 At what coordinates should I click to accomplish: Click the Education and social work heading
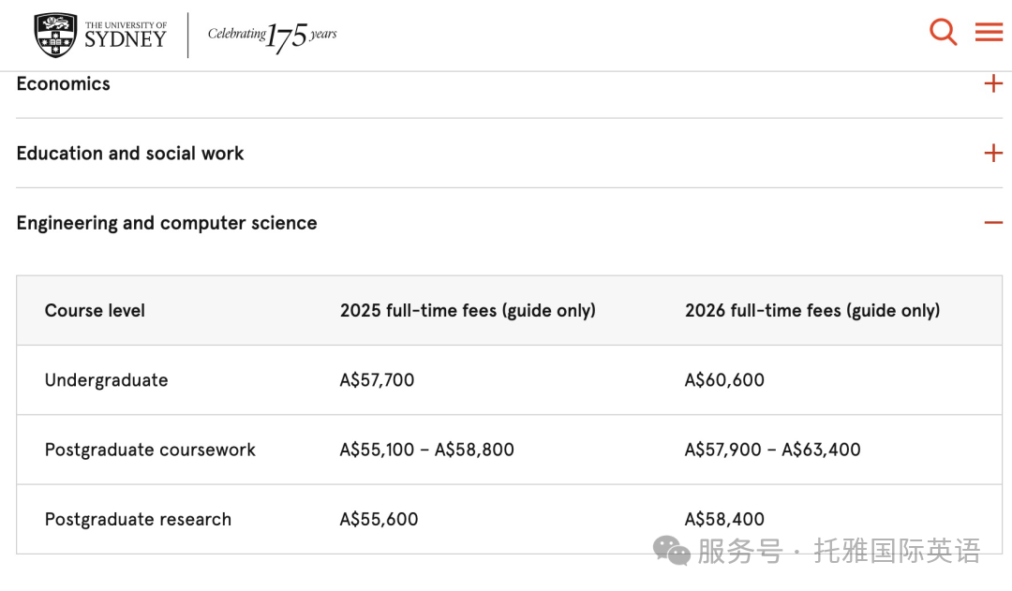(130, 154)
